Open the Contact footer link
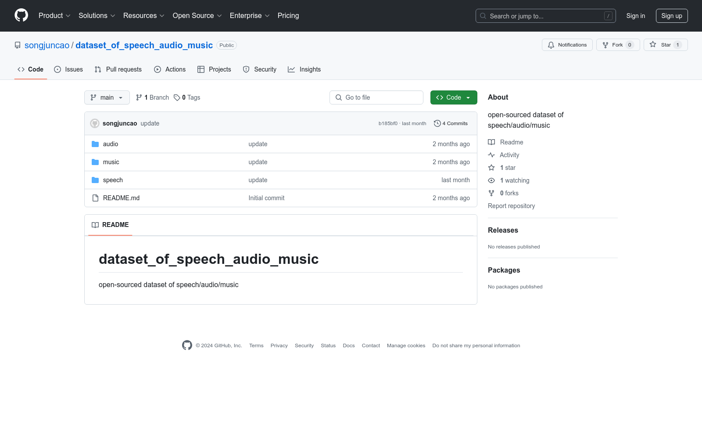 click(x=371, y=345)
